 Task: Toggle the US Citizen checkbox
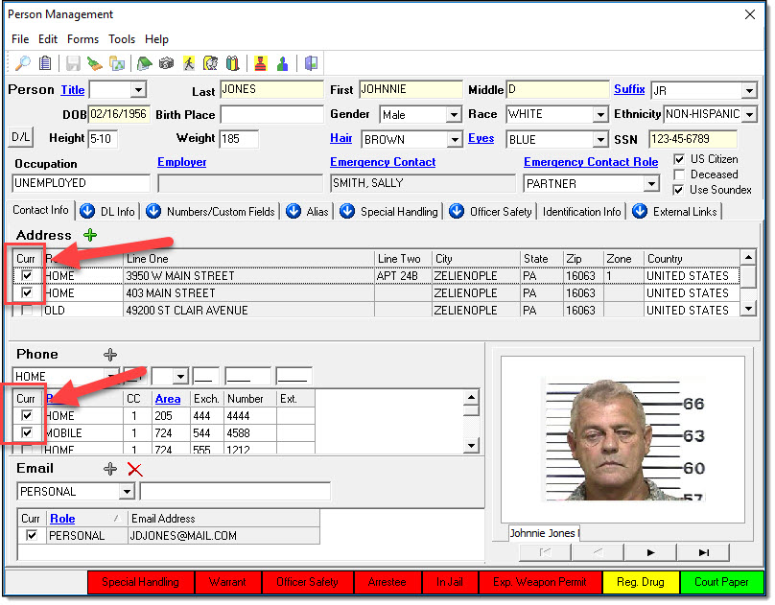point(679,159)
